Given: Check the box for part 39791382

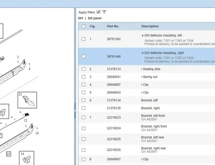Looking at the screenshot, I should point(84,39).
